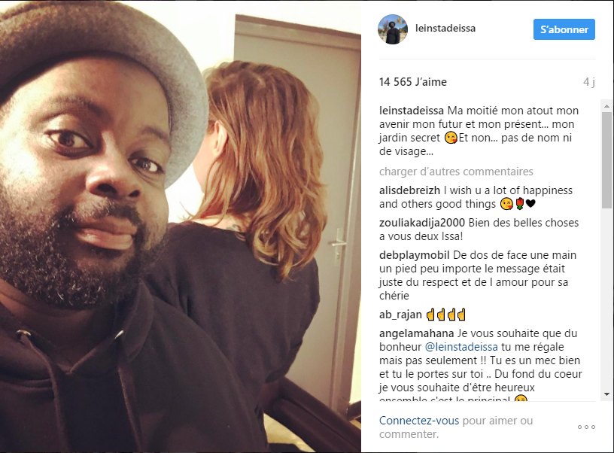The width and height of the screenshot is (614, 453).
Task: Click the comments scrollbar up arrow
Action: click(606, 106)
